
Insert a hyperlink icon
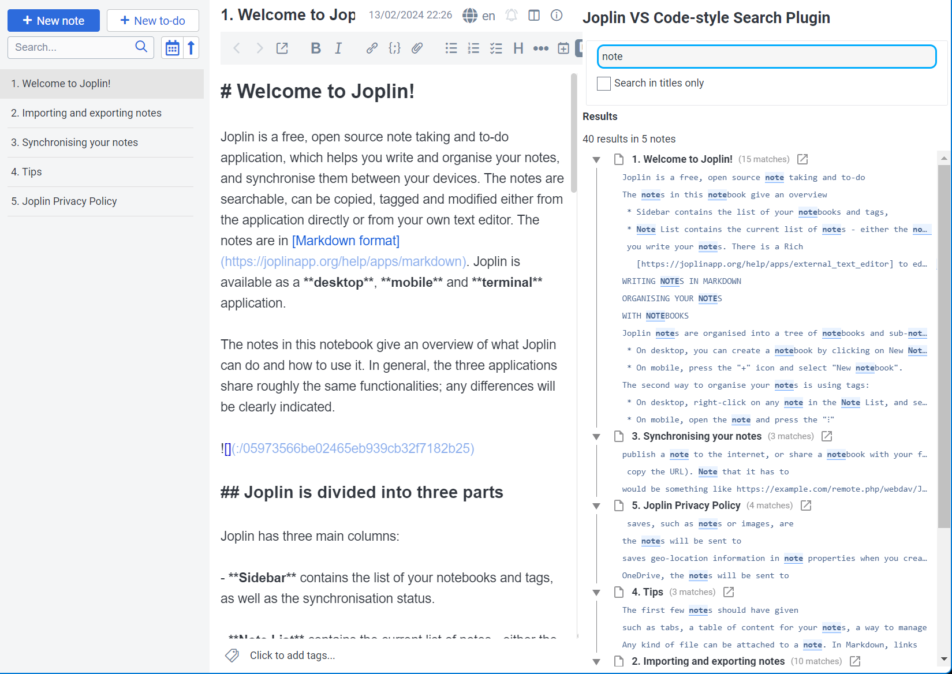(372, 48)
